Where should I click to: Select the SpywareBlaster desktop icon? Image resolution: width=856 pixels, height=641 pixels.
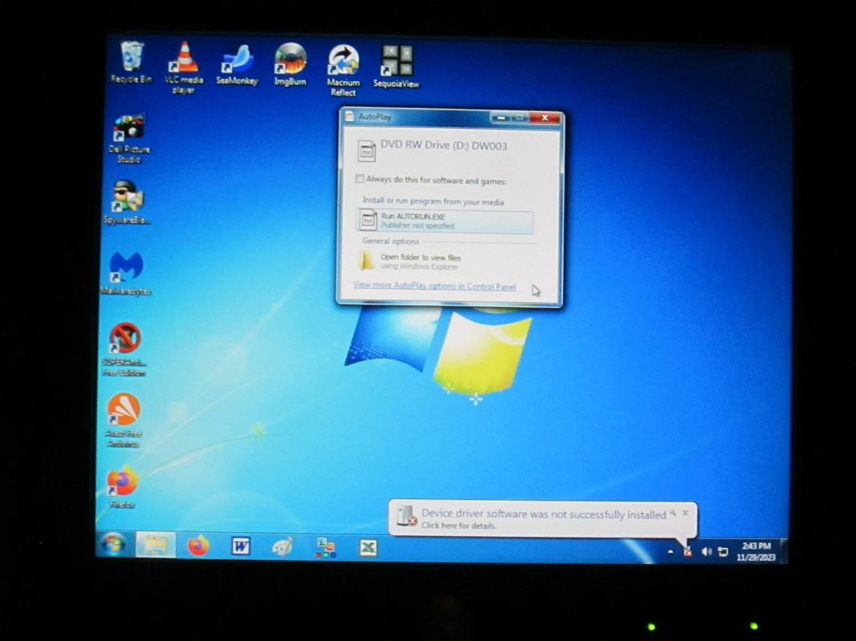[127, 202]
